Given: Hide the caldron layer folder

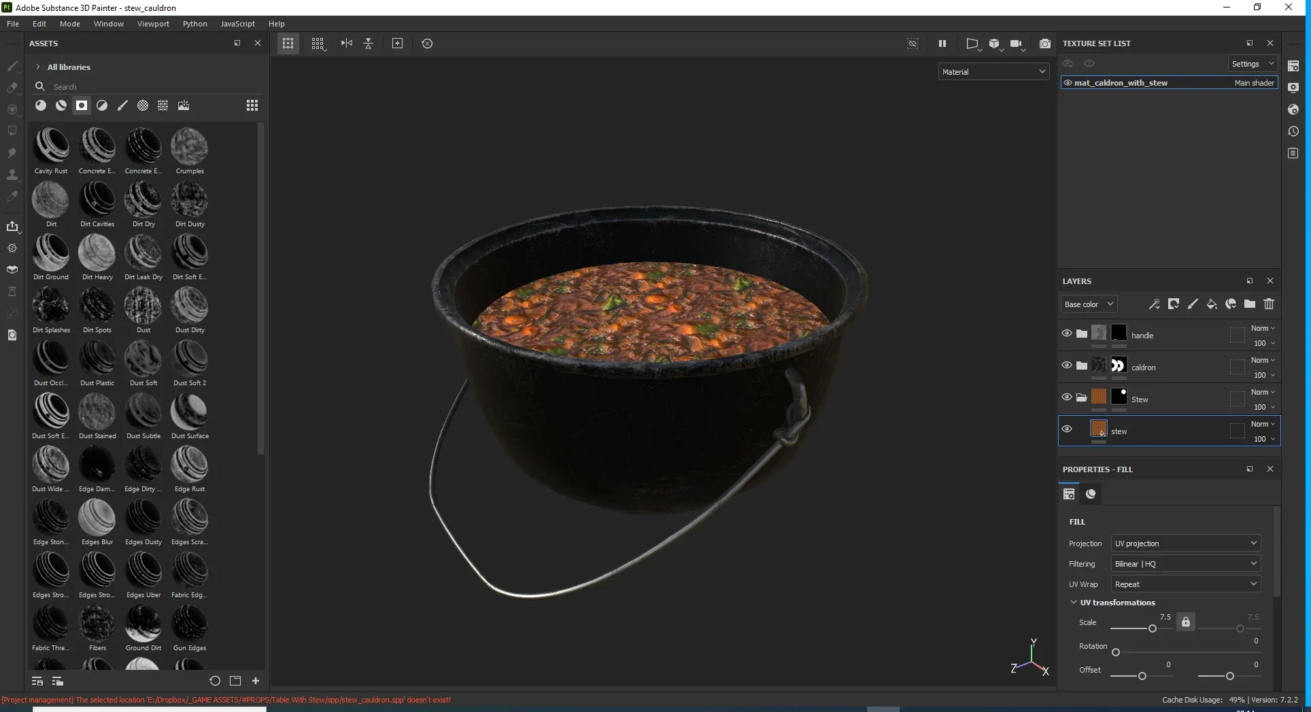Looking at the screenshot, I should click(1067, 365).
